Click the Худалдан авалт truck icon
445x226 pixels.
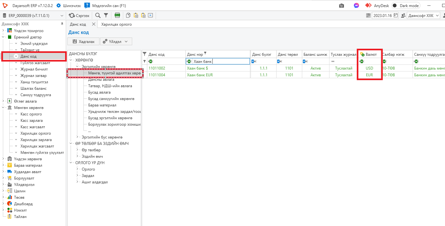click(9, 172)
